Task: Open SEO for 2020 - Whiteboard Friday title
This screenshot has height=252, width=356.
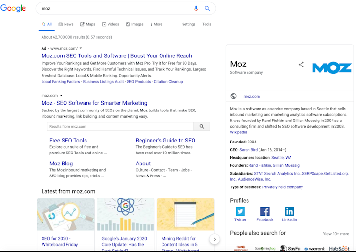Action: coord(60,241)
